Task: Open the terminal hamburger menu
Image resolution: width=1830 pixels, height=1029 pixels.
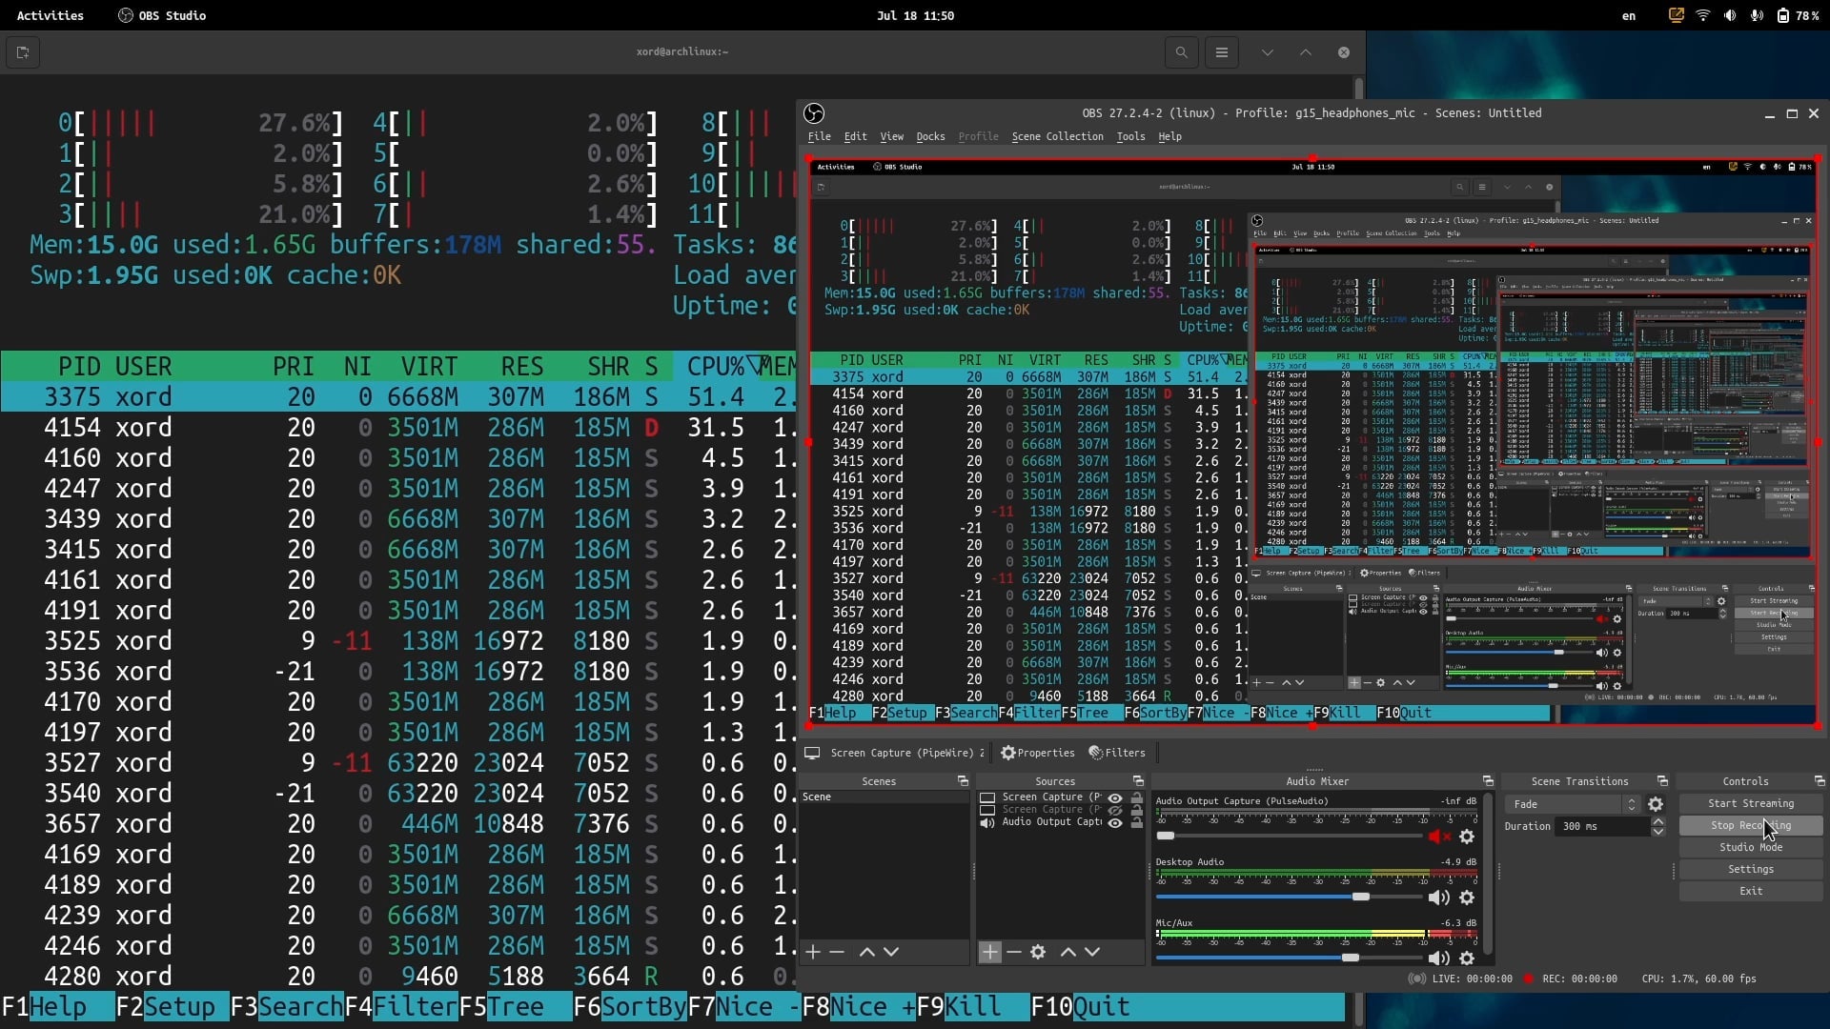Action: coord(1221,52)
